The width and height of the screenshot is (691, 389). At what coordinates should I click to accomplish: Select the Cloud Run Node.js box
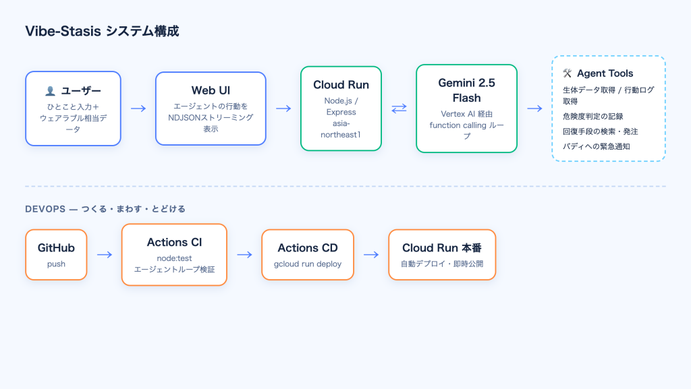(341, 109)
